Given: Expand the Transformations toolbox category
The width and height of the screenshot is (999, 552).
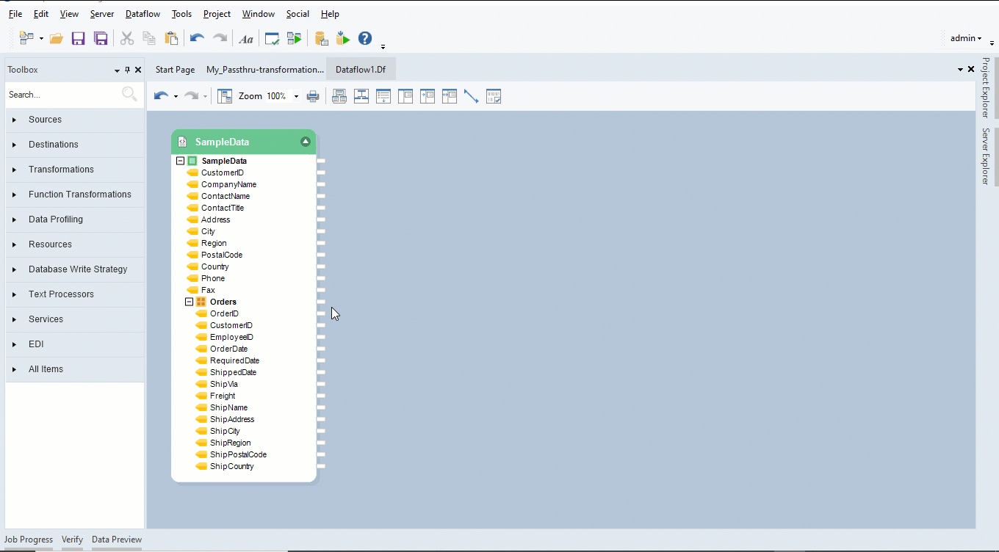Looking at the screenshot, I should pos(61,170).
